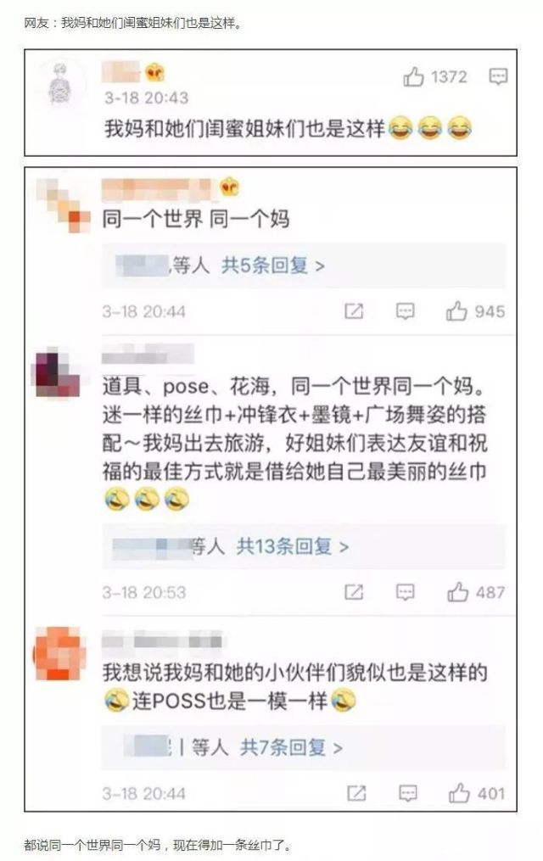Like the comment with 945 likes
This screenshot has height=861, width=543.
(x=456, y=311)
